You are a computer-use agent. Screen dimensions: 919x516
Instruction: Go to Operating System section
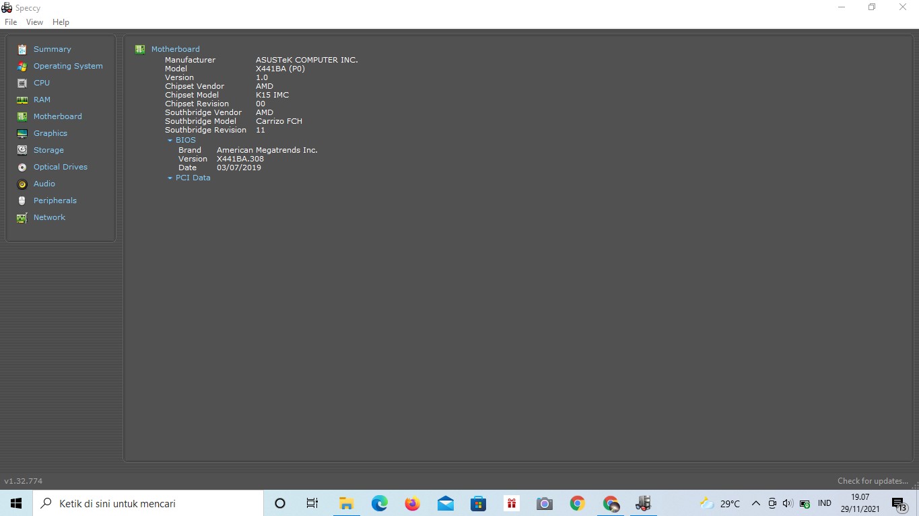point(68,66)
